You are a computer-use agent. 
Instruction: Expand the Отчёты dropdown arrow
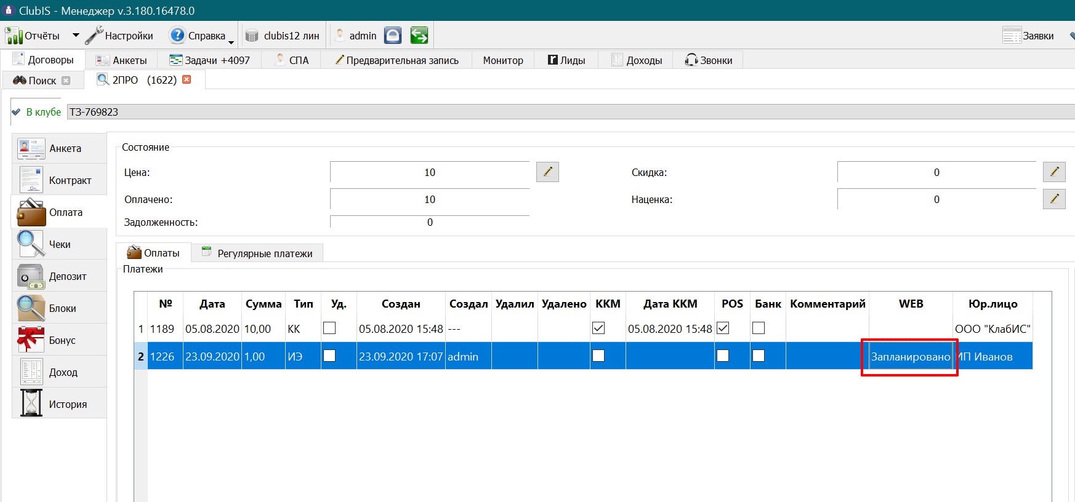[x=76, y=36]
